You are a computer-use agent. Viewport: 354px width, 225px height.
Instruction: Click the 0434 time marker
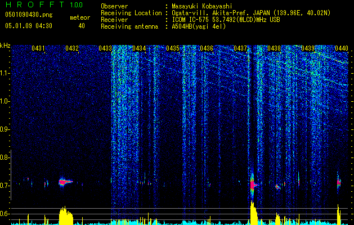(x=139, y=48)
